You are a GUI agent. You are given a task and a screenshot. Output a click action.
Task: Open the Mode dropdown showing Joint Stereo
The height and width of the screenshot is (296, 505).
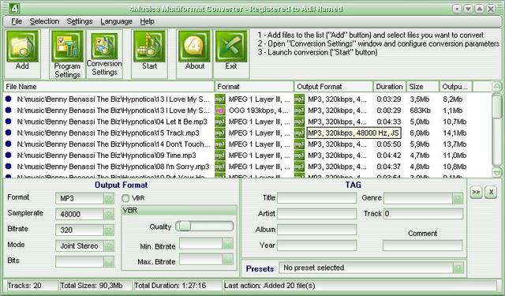pos(109,245)
